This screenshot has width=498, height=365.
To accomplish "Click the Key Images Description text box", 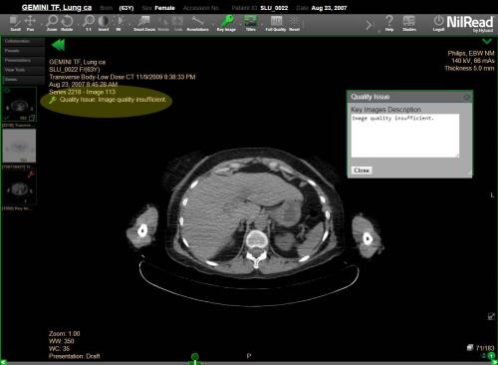I will coord(405,136).
